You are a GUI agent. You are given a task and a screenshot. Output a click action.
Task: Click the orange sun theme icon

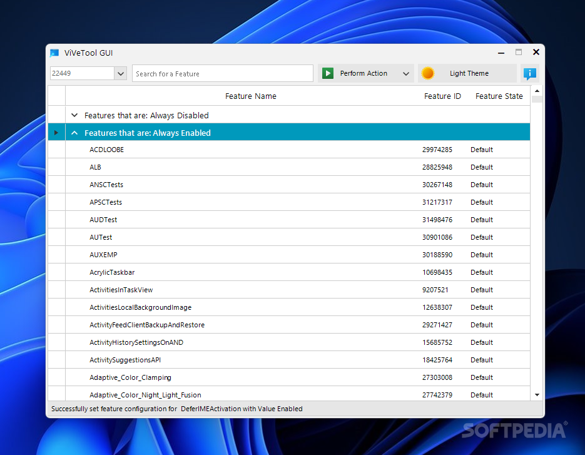(427, 73)
